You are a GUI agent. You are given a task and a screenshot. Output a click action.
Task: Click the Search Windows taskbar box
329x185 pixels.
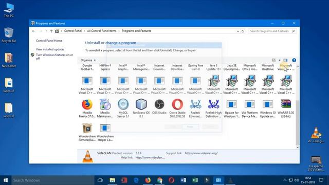click(x=52, y=180)
